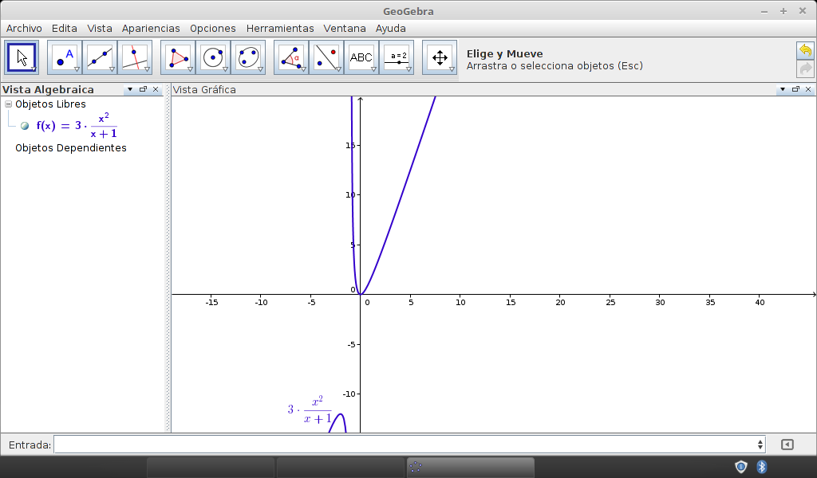Viewport: 817px width, 478px height.
Task: Select the Circle with center tool
Action: 212,57
